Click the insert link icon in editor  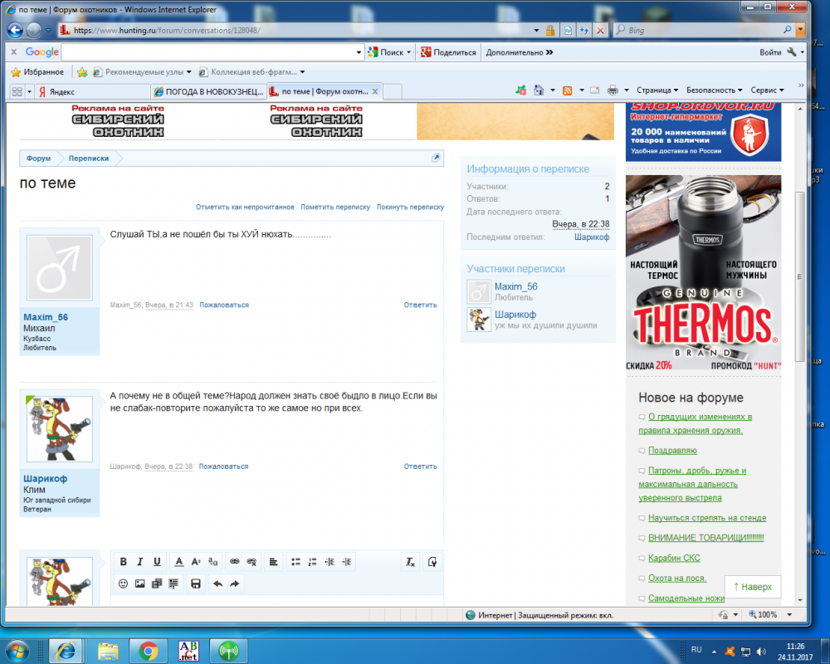click(x=234, y=562)
